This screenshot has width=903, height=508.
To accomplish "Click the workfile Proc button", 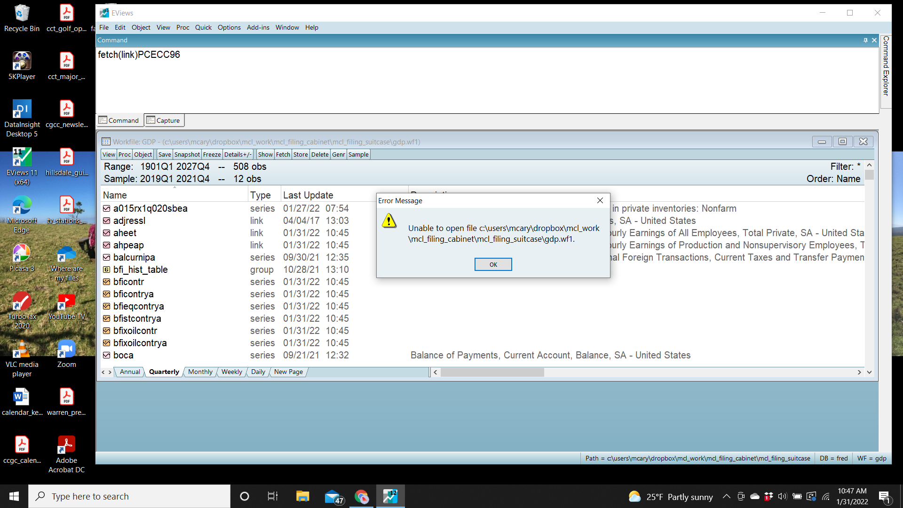I will coord(125,154).
